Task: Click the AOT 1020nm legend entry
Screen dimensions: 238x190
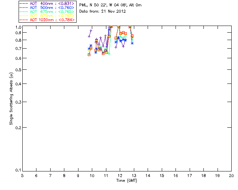Action: (x=47, y=20)
